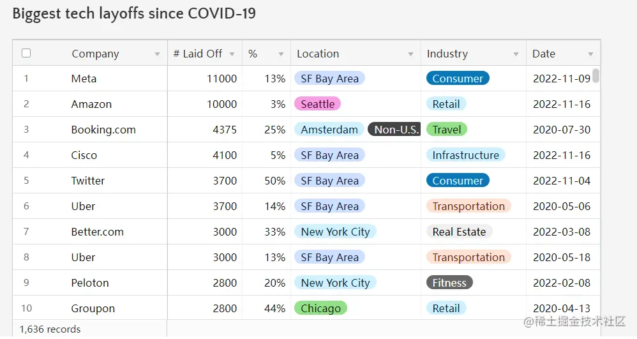
Task: Click New York City tag in Better.com row
Action: 335,232
